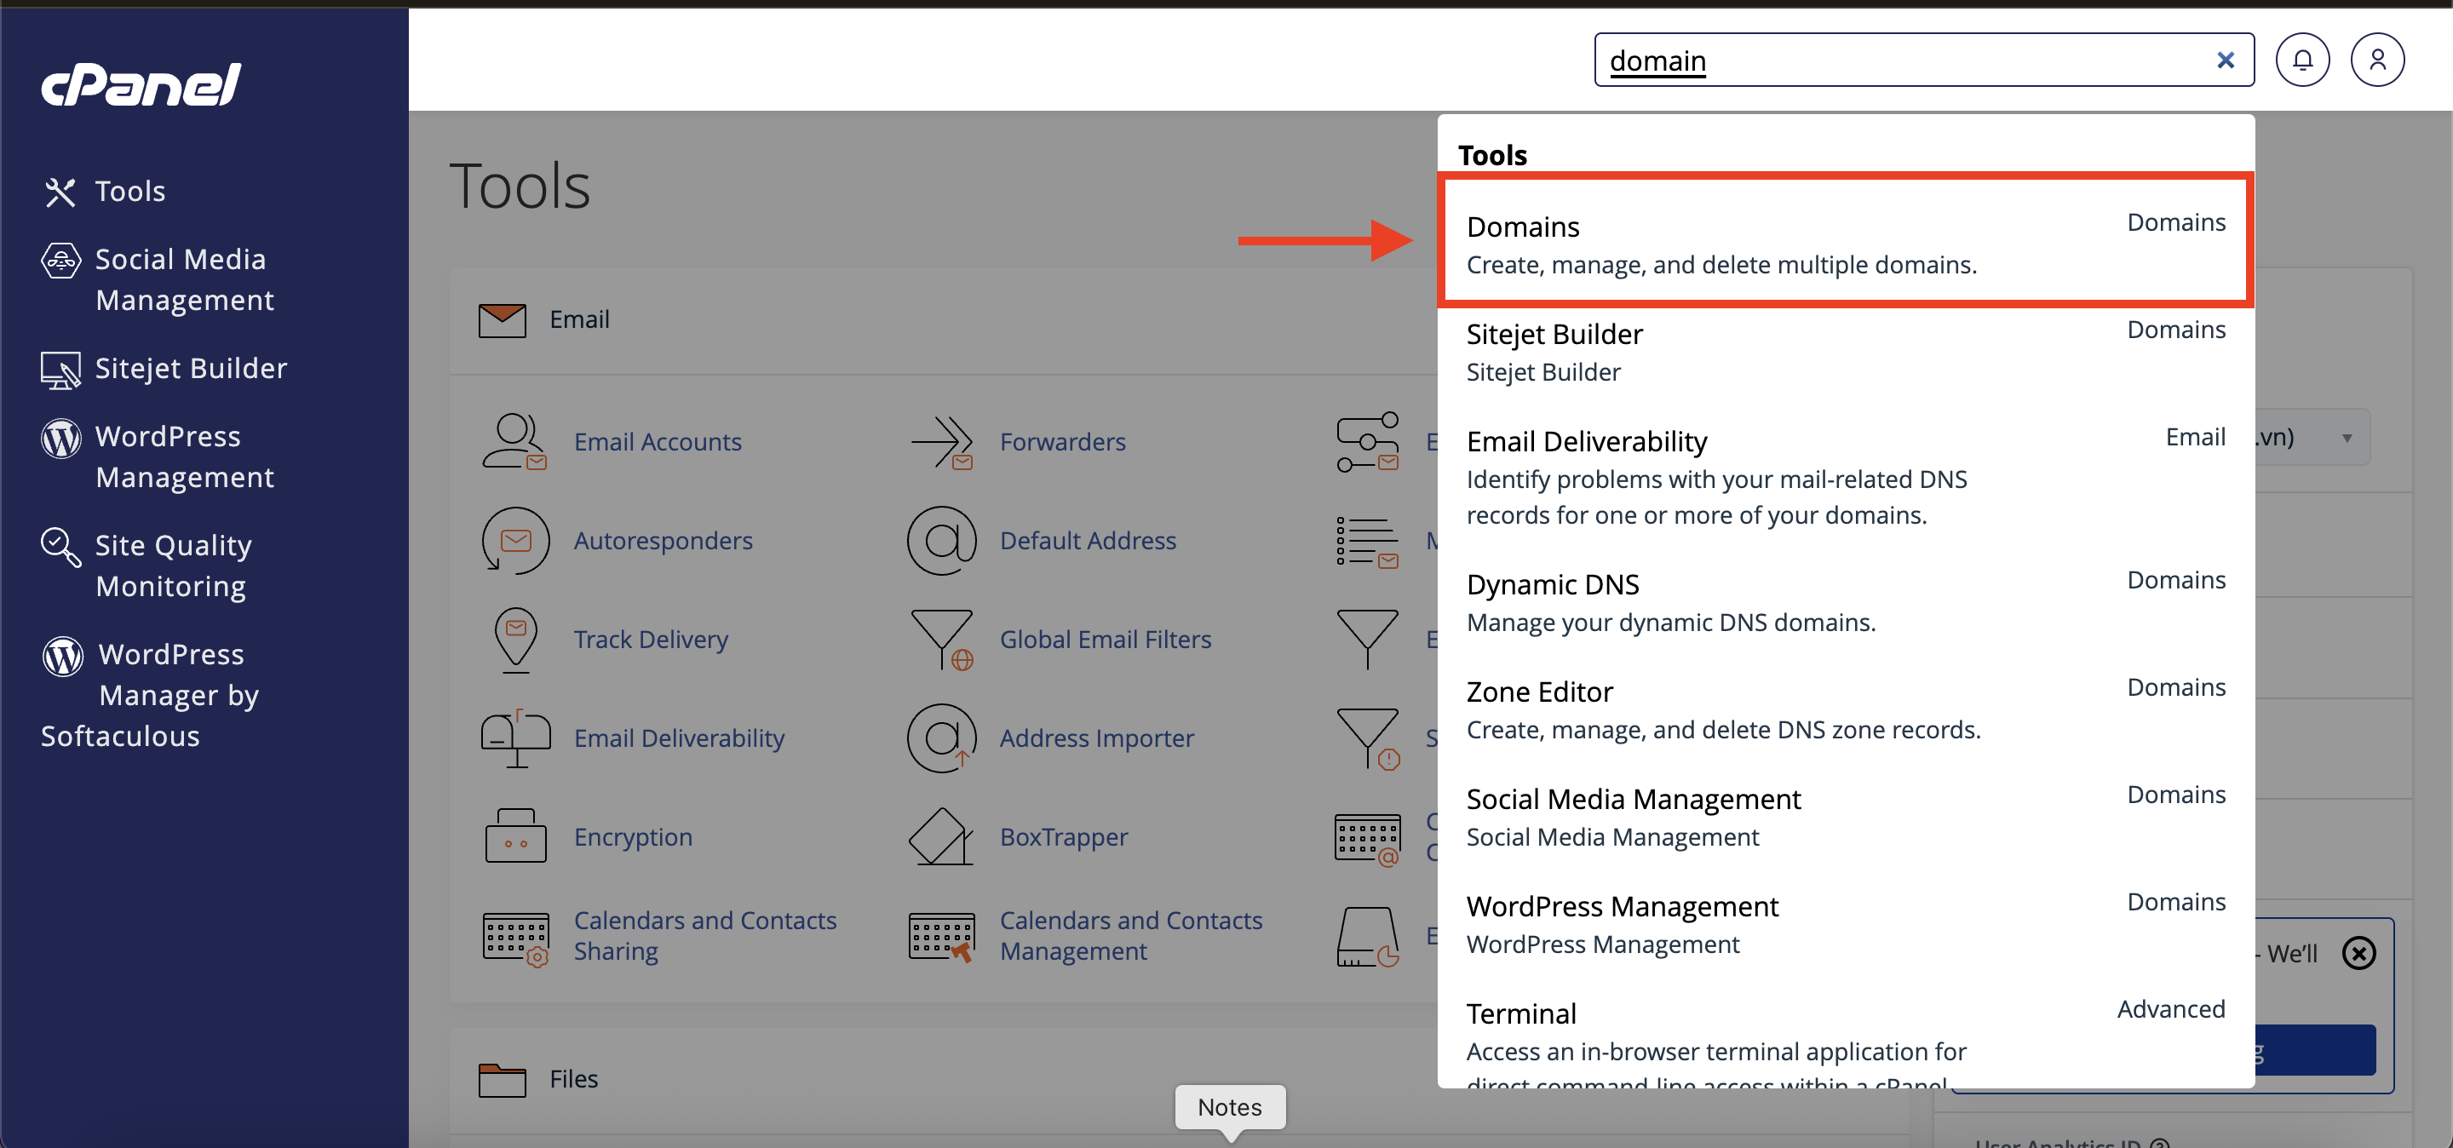Click the Sitejet Builder sidebar icon
This screenshot has width=2453, height=1148.
tap(61, 370)
